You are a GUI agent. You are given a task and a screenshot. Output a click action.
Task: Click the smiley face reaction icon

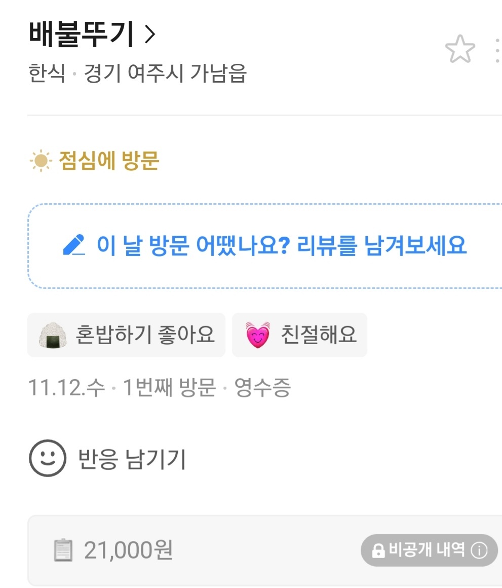48,458
